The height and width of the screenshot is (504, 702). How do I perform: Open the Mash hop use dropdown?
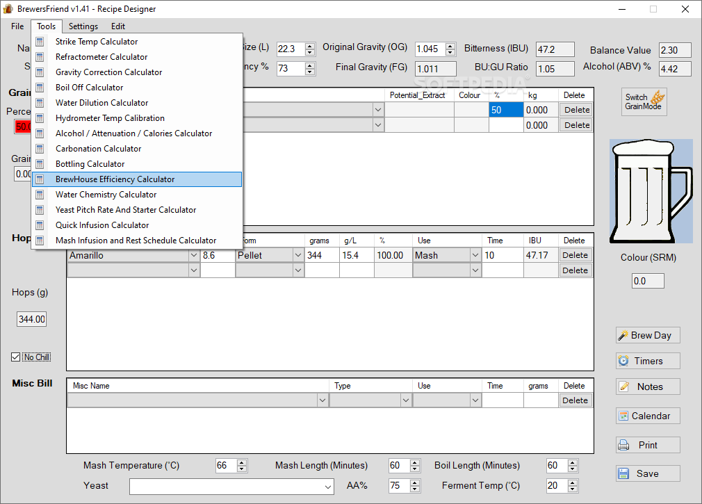click(x=475, y=255)
